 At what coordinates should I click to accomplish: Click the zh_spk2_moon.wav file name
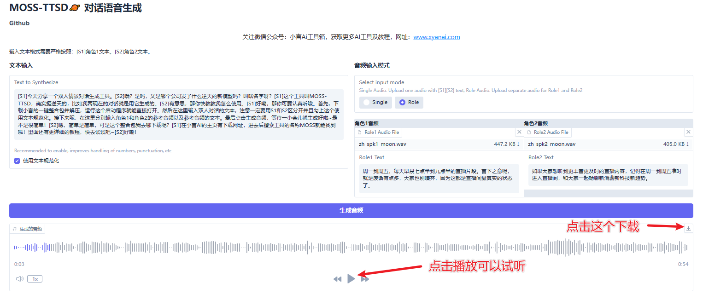(551, 144)
